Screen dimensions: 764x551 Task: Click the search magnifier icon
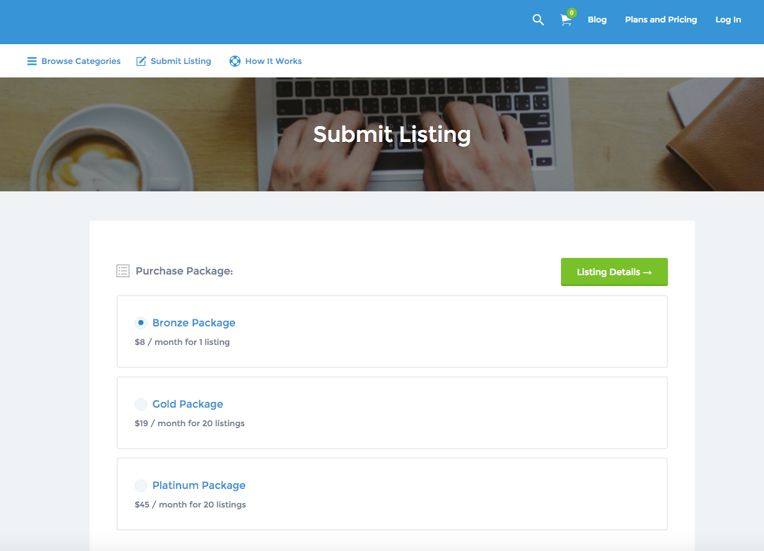click(x=538, y=20)
